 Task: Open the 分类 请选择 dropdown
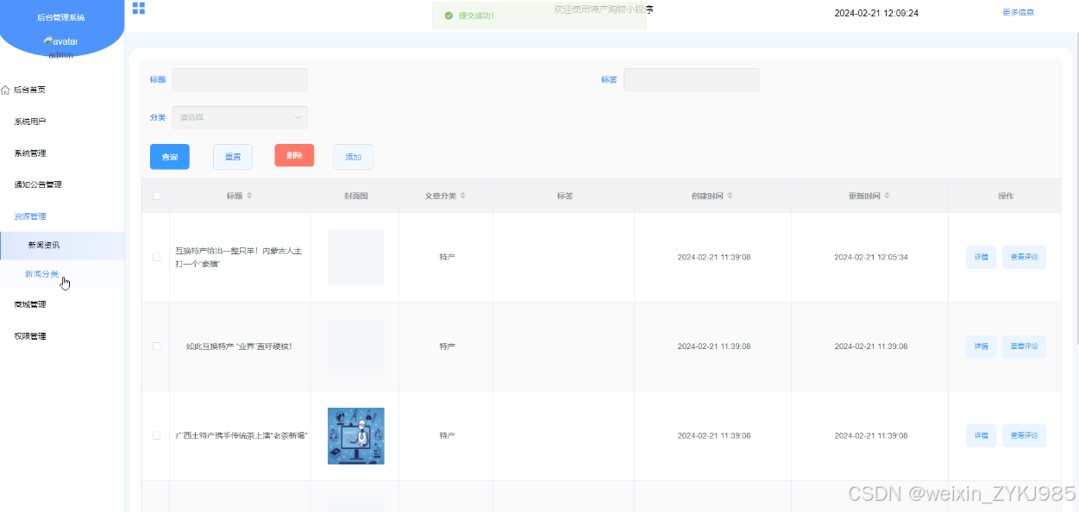240,117
